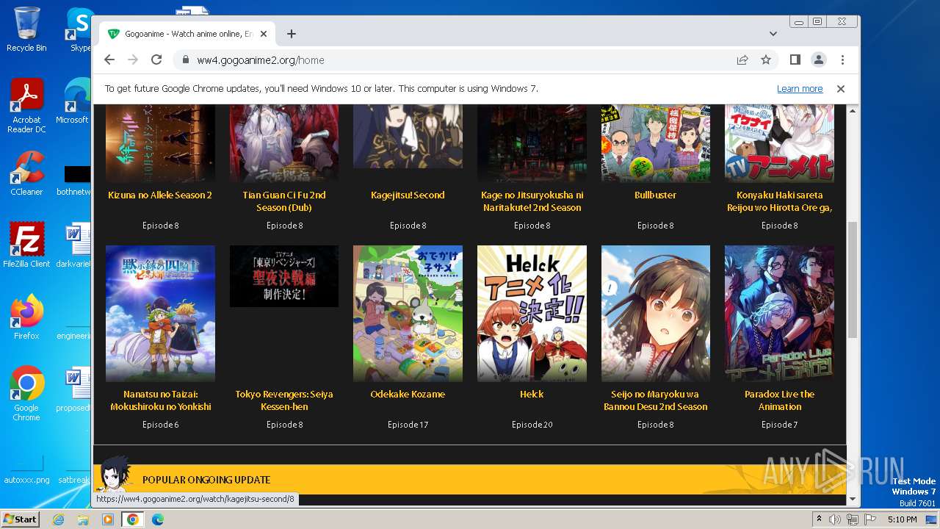Open Kage no Jitsuryokusha 2nd Season link
940x529 pixels.
(x=532, y=201)
